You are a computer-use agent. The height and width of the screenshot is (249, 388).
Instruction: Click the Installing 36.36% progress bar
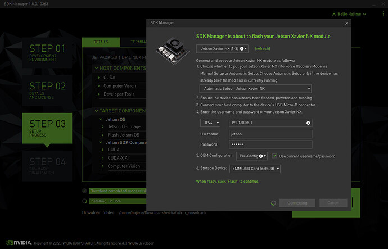coord(118,201)
